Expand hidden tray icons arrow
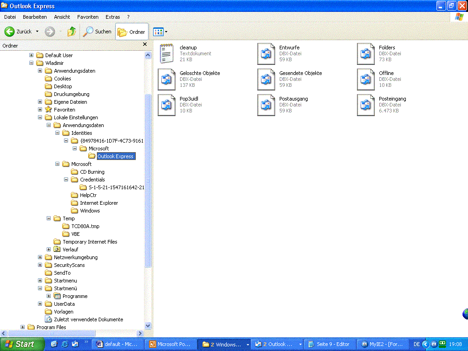 click(x=425, y=344)
